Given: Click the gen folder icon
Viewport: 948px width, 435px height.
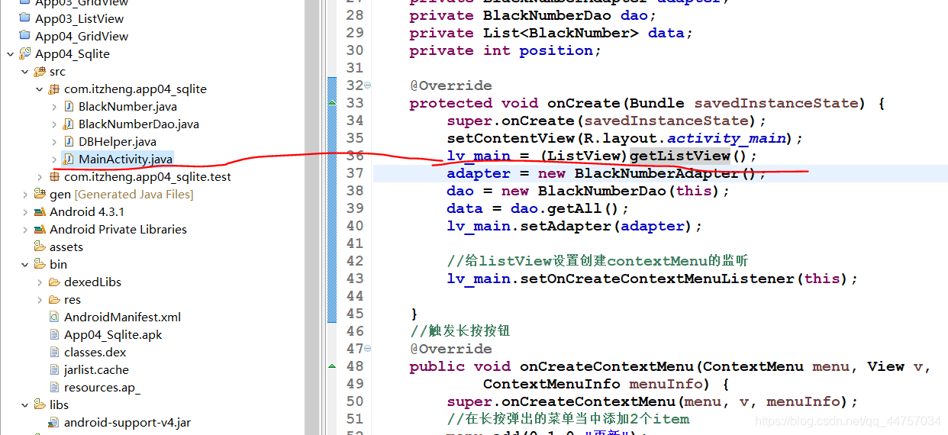Looking at the screenshot, I should pos(40,194).
